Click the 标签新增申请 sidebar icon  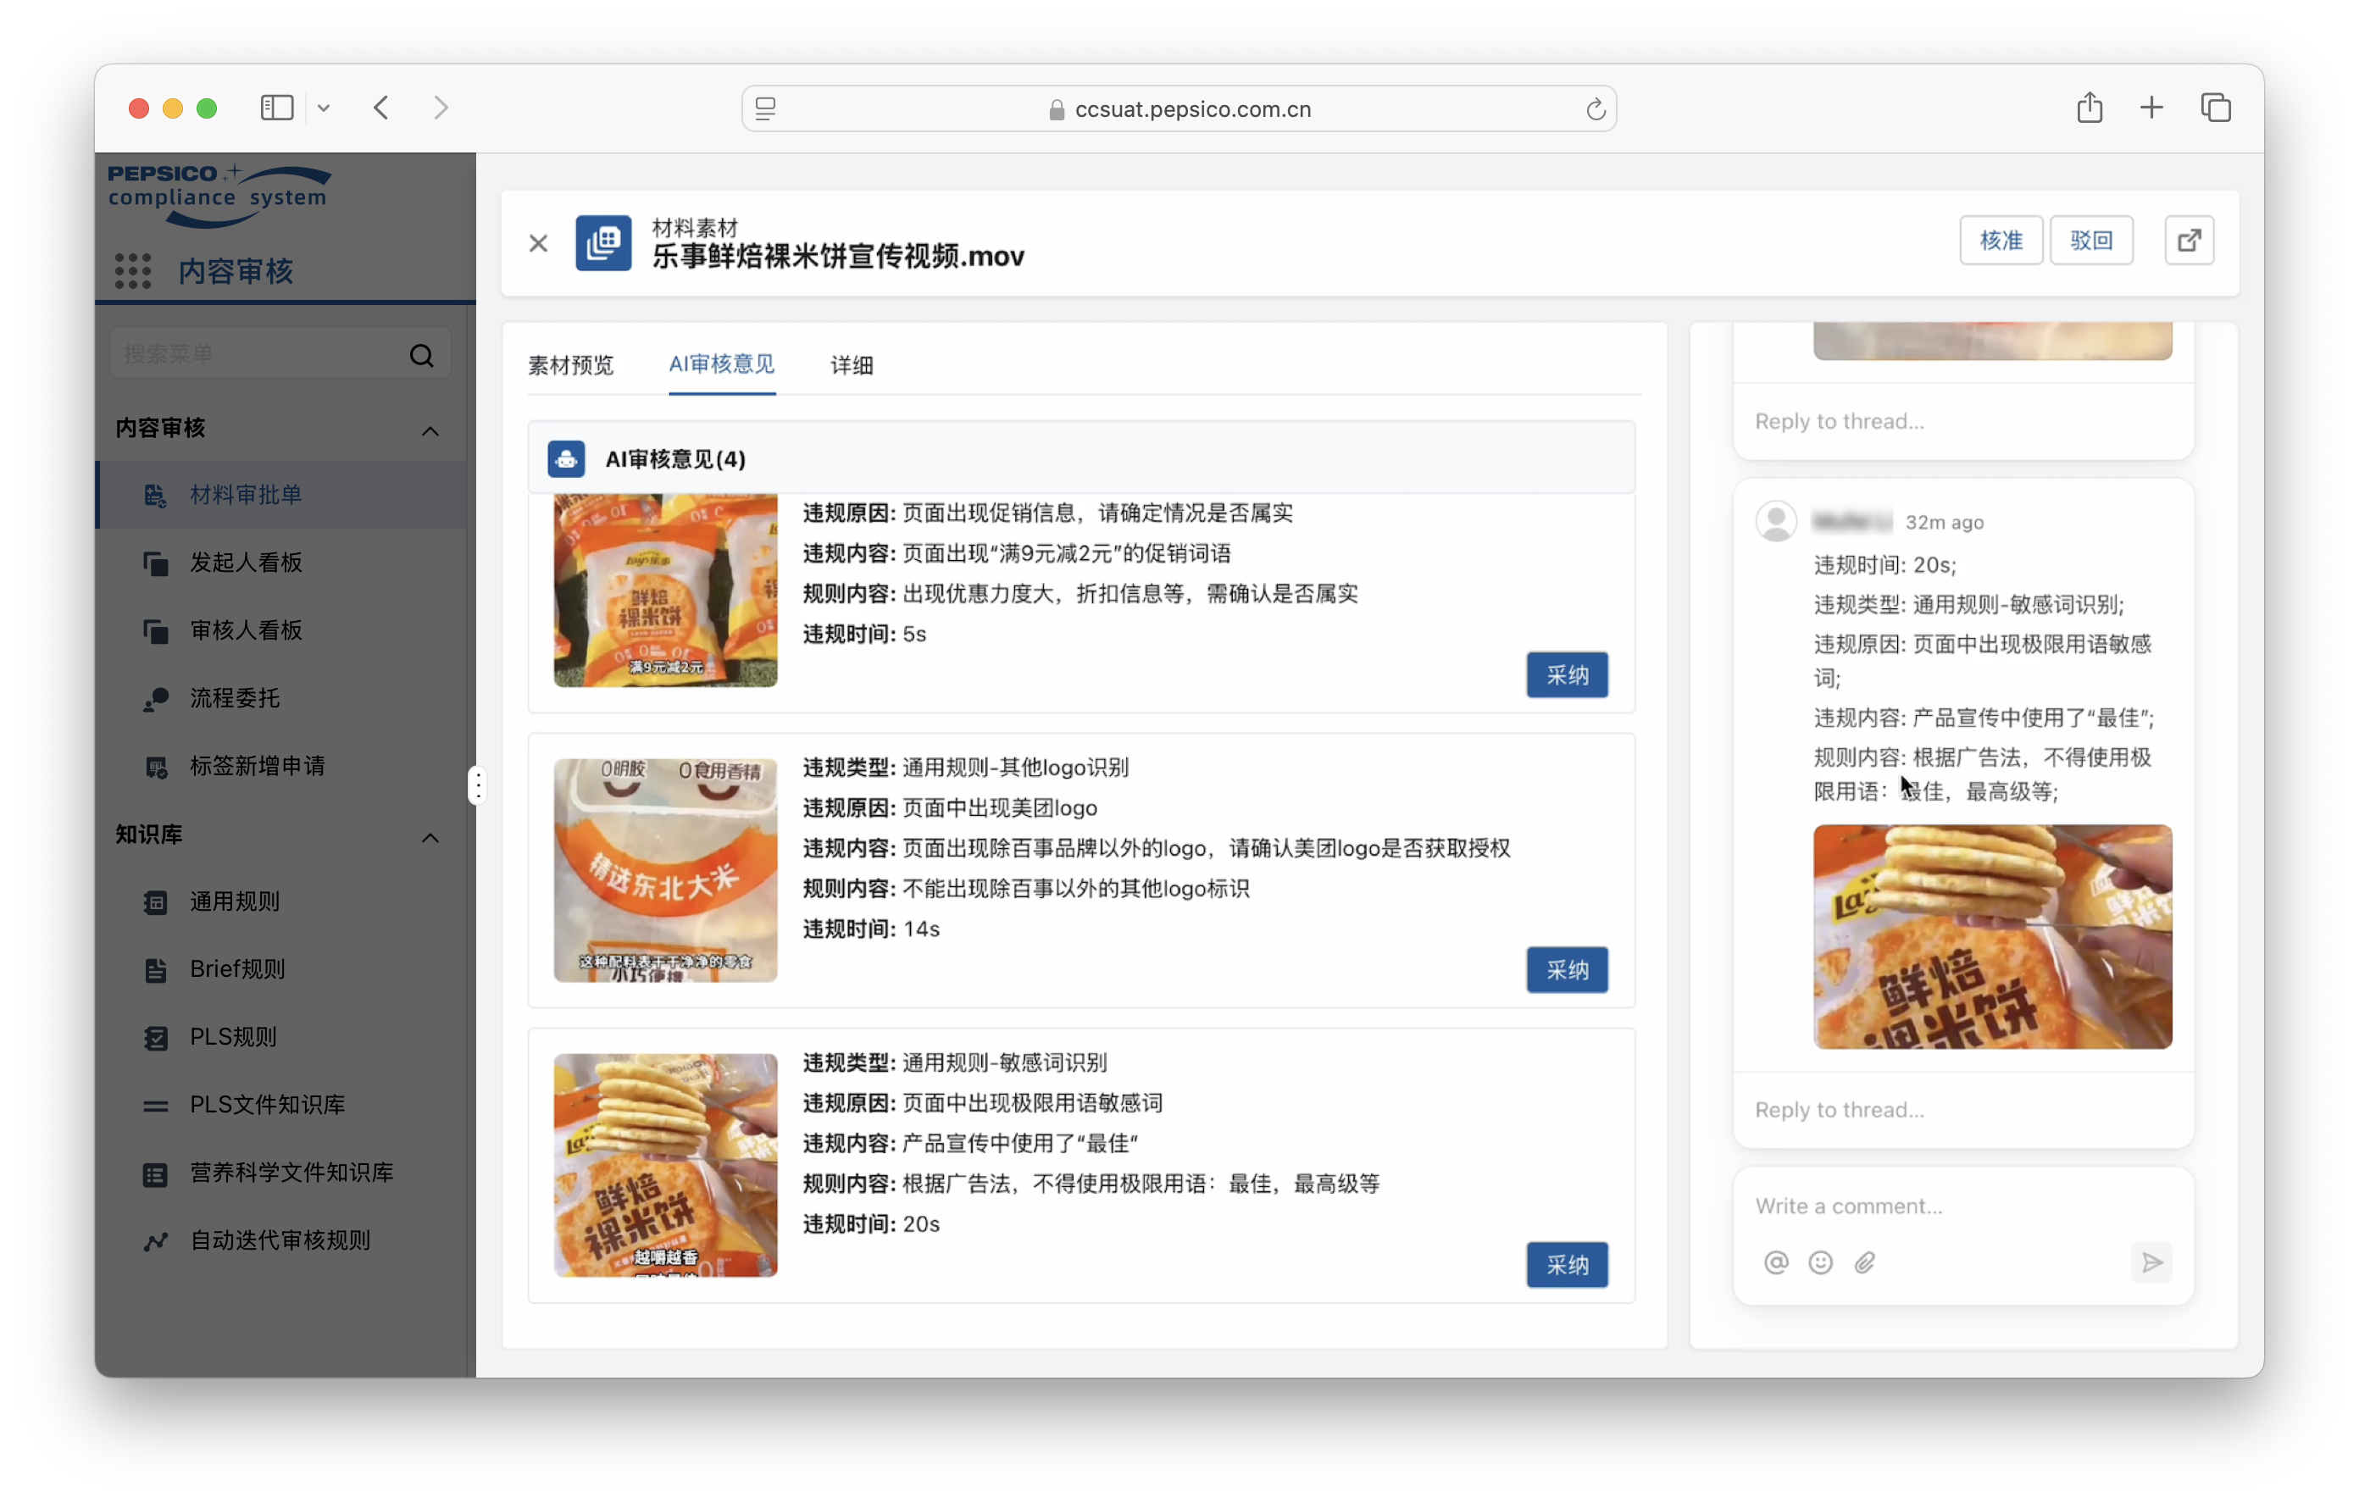(x=156, y=766)
